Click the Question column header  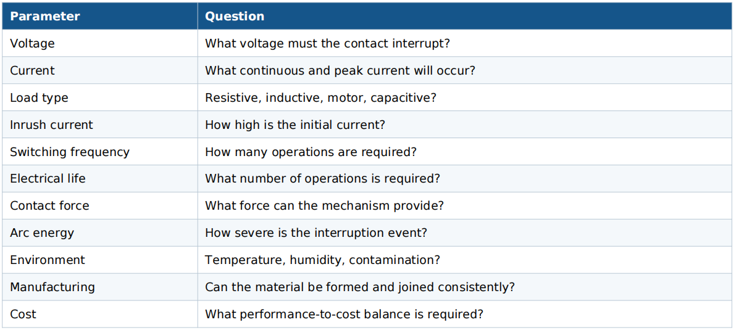(x=465, y=17)
